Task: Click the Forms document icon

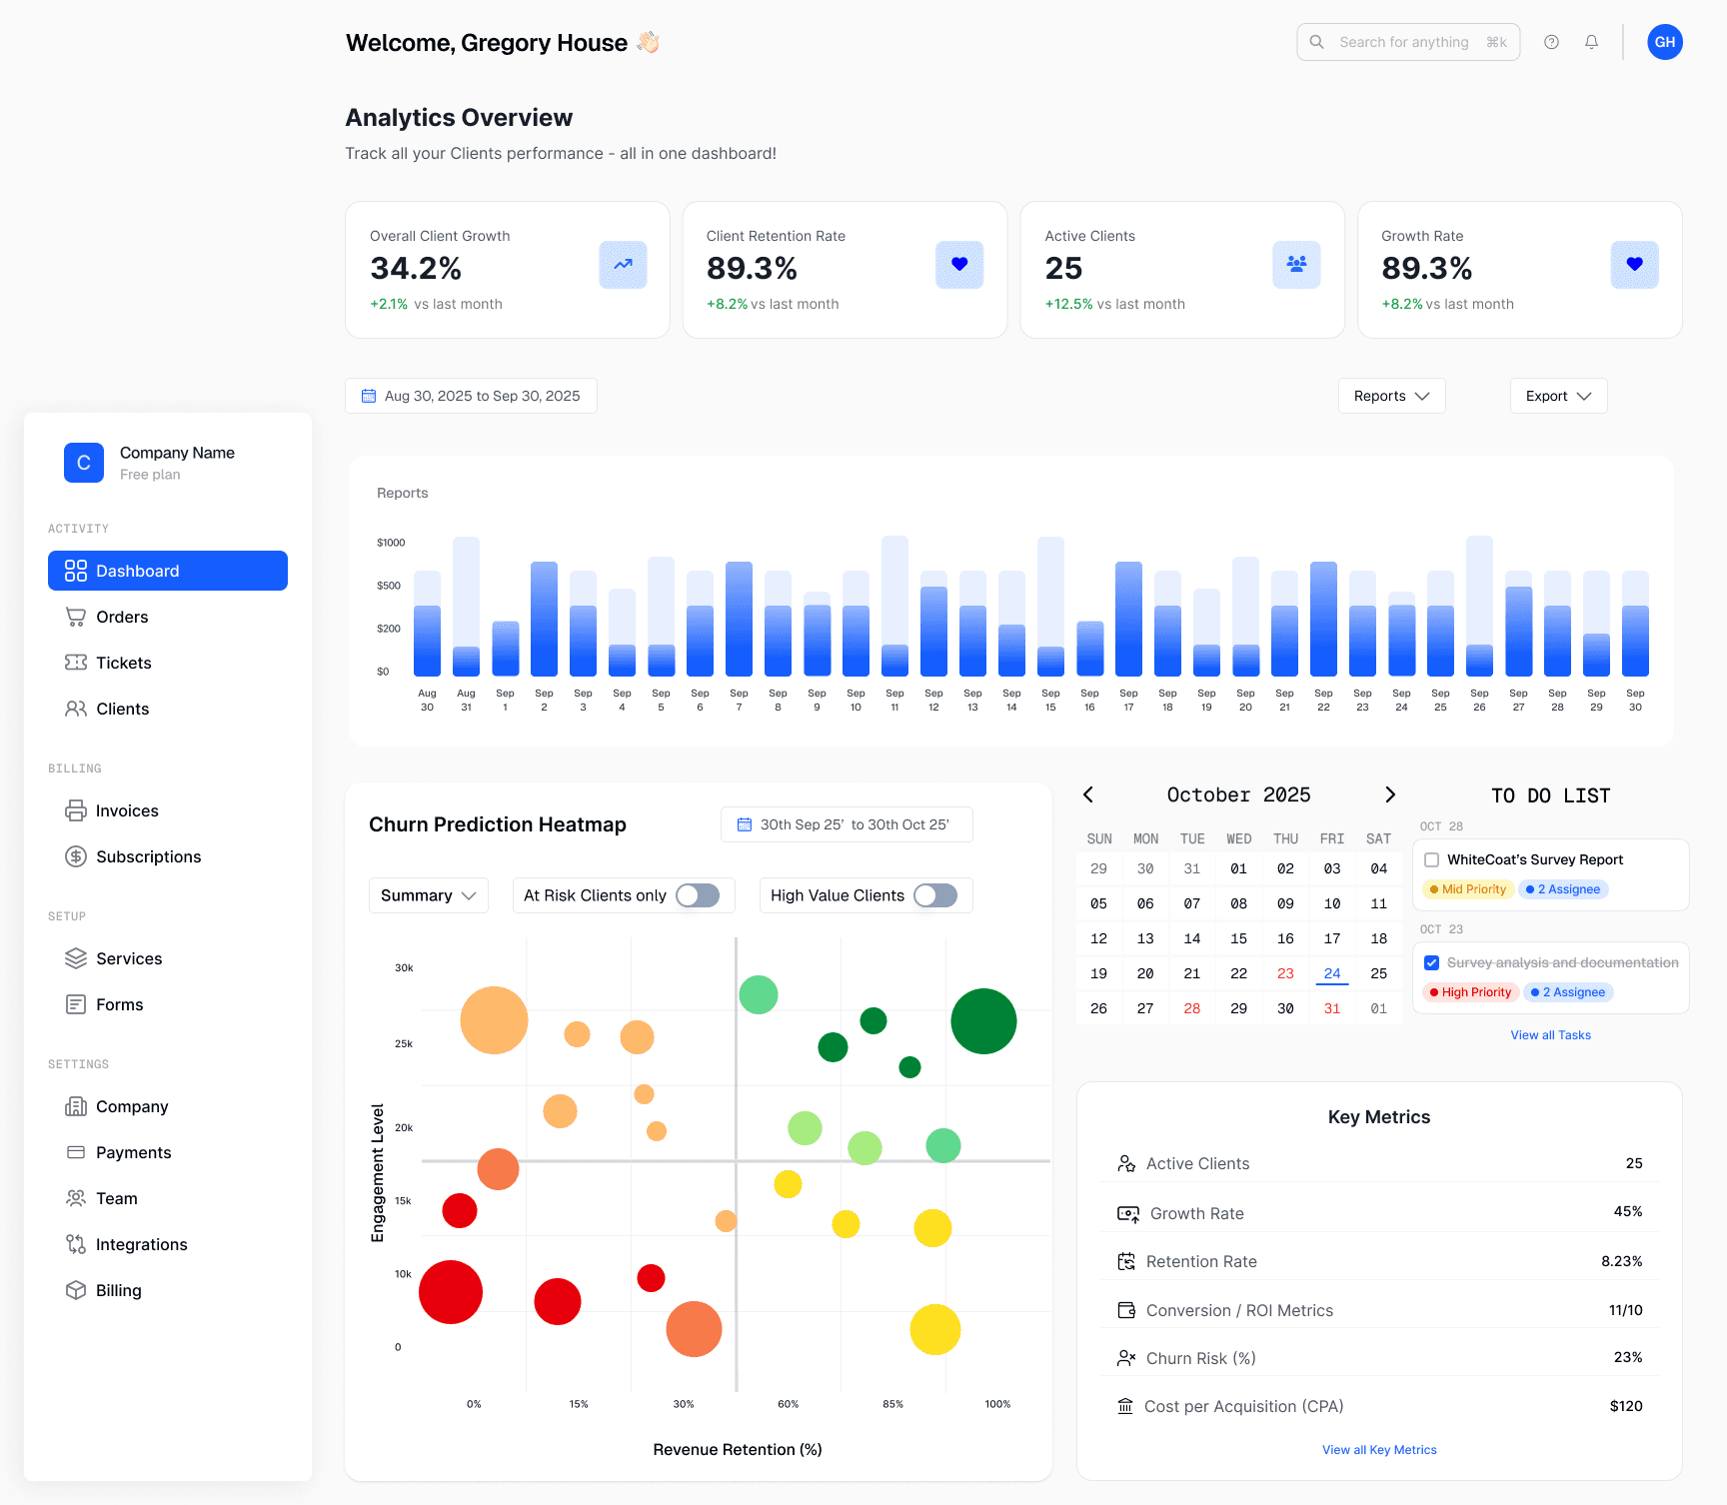Action: [x=76, y=1004]
